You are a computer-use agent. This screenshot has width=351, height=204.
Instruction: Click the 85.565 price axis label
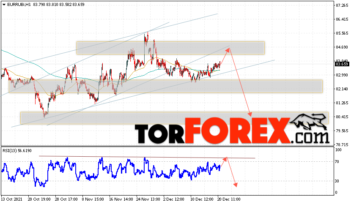click(342, 33)
